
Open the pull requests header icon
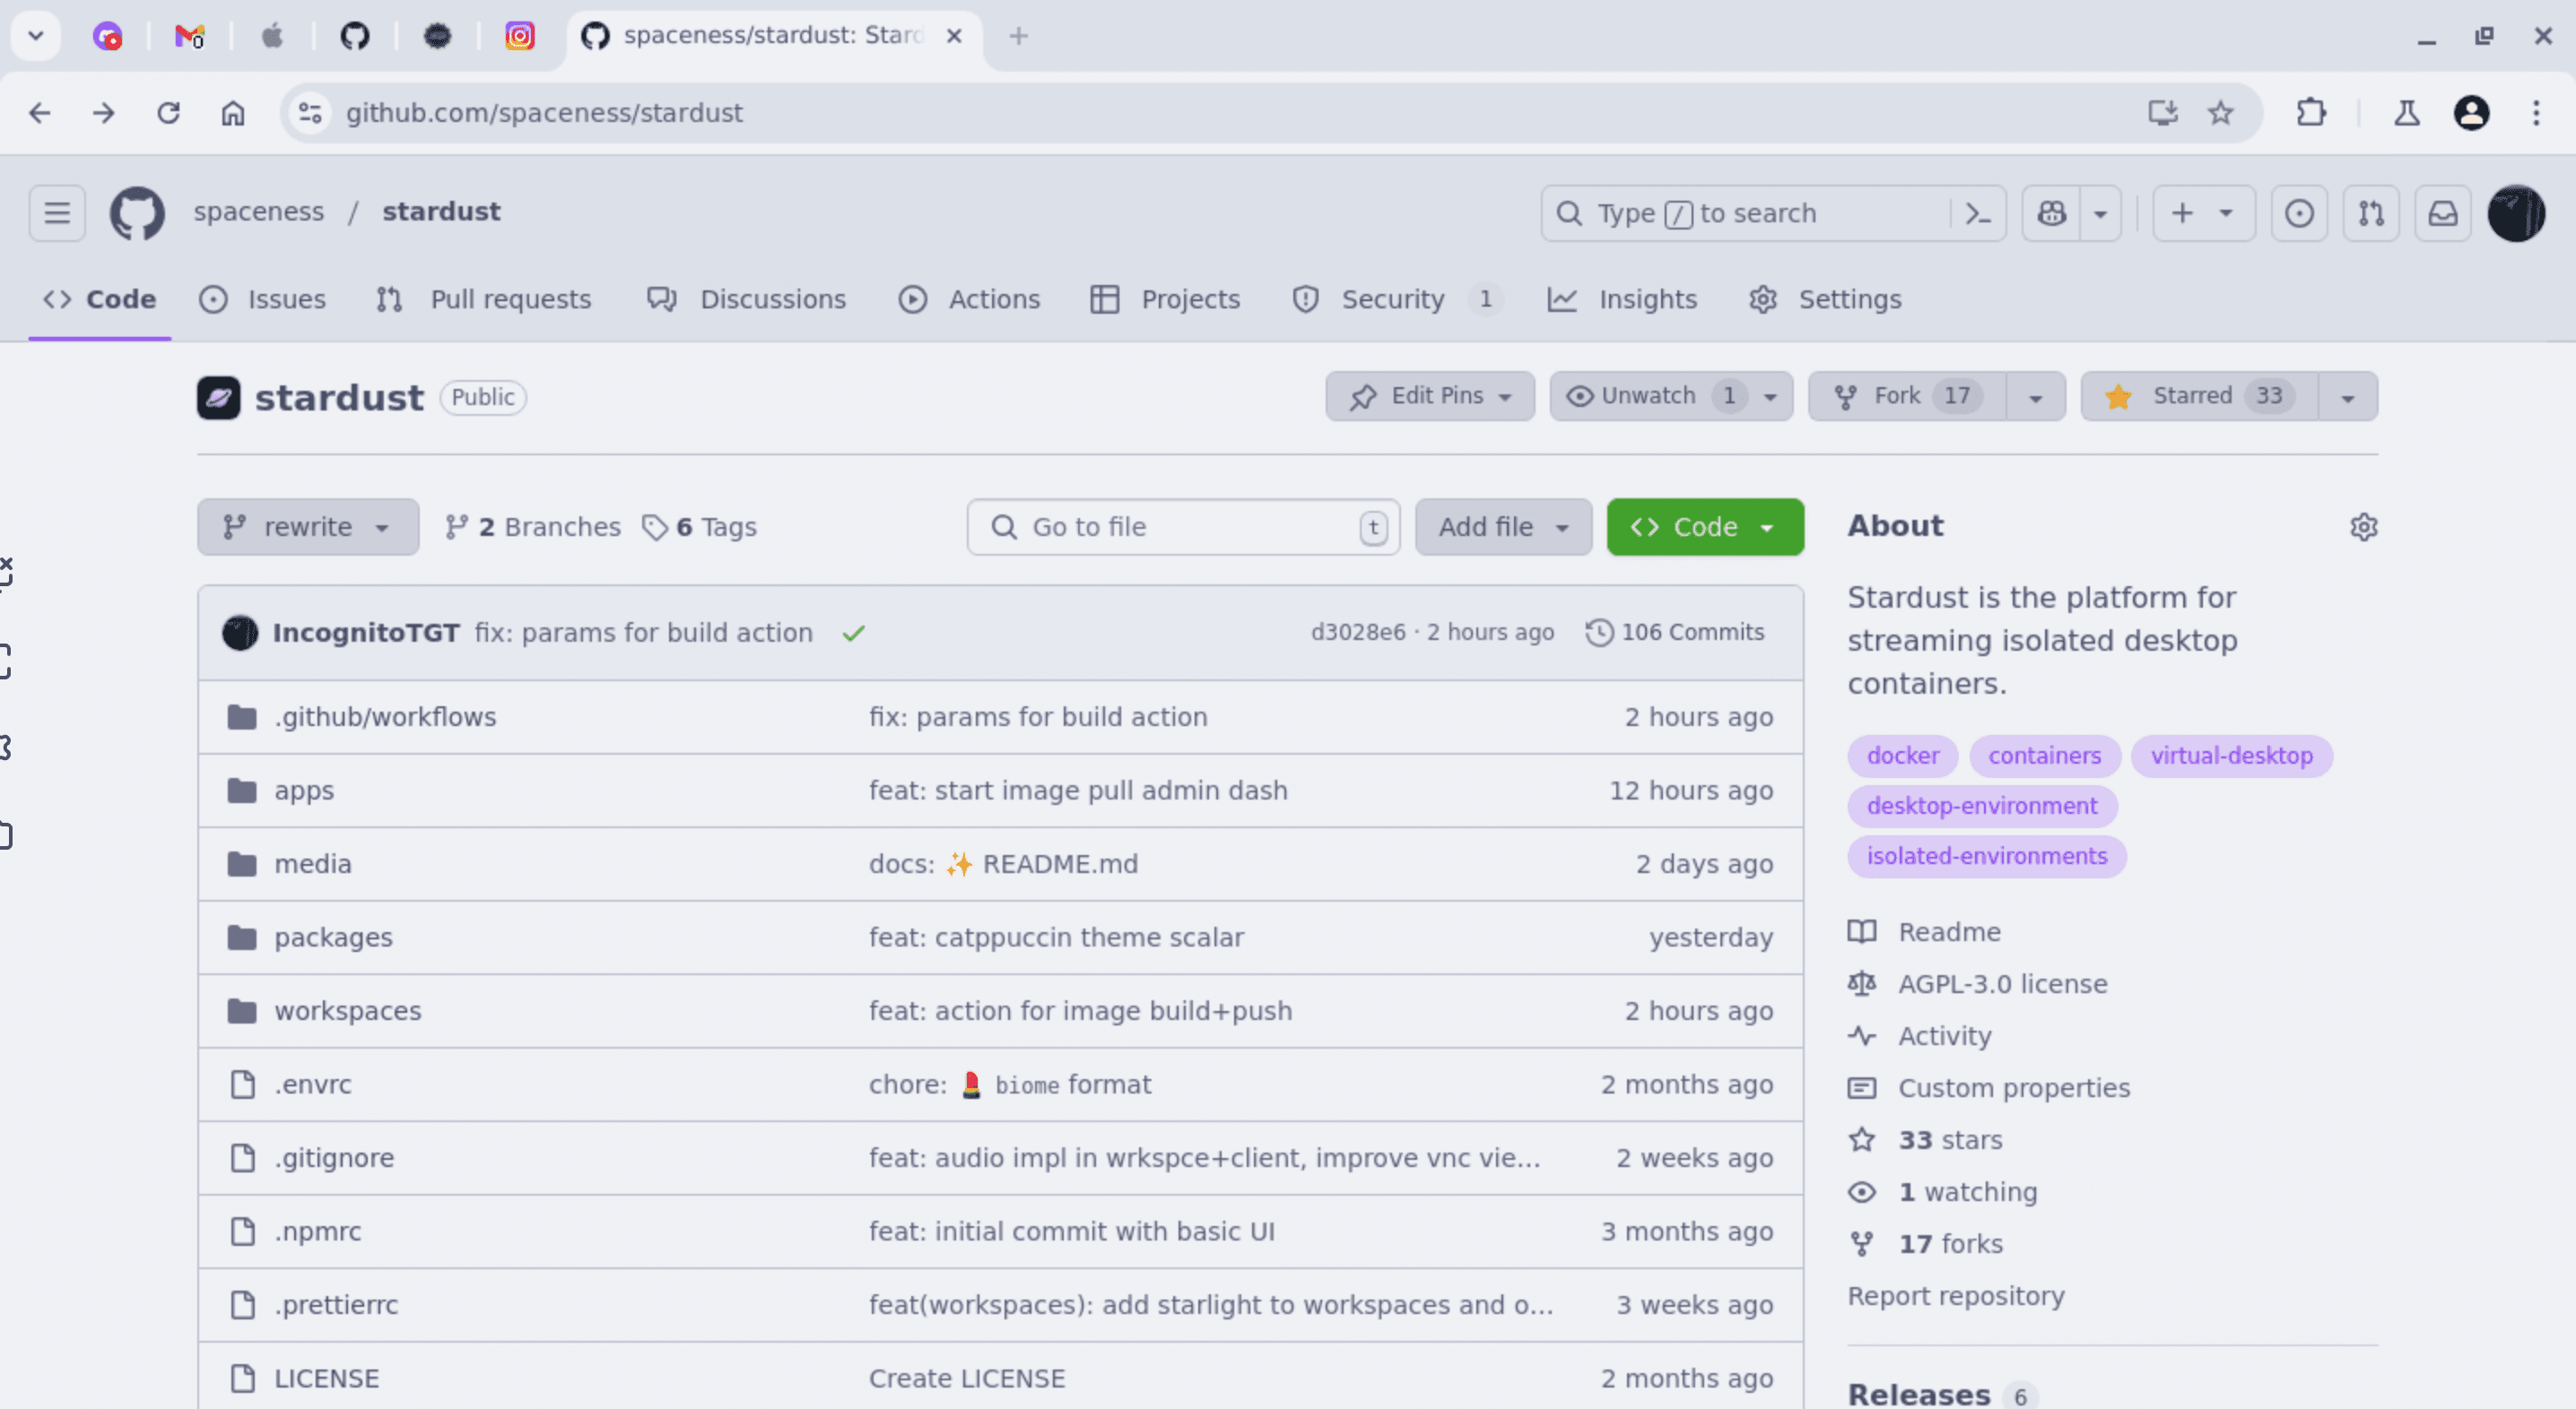pos(2370,212)
